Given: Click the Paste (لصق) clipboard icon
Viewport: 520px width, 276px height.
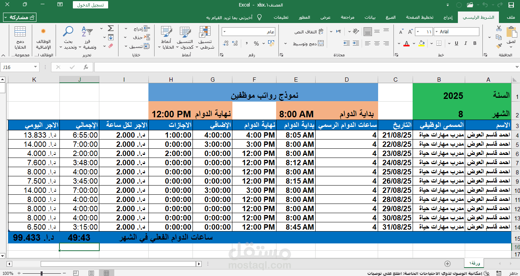Looking at the screenshot, I should point(511,32).
